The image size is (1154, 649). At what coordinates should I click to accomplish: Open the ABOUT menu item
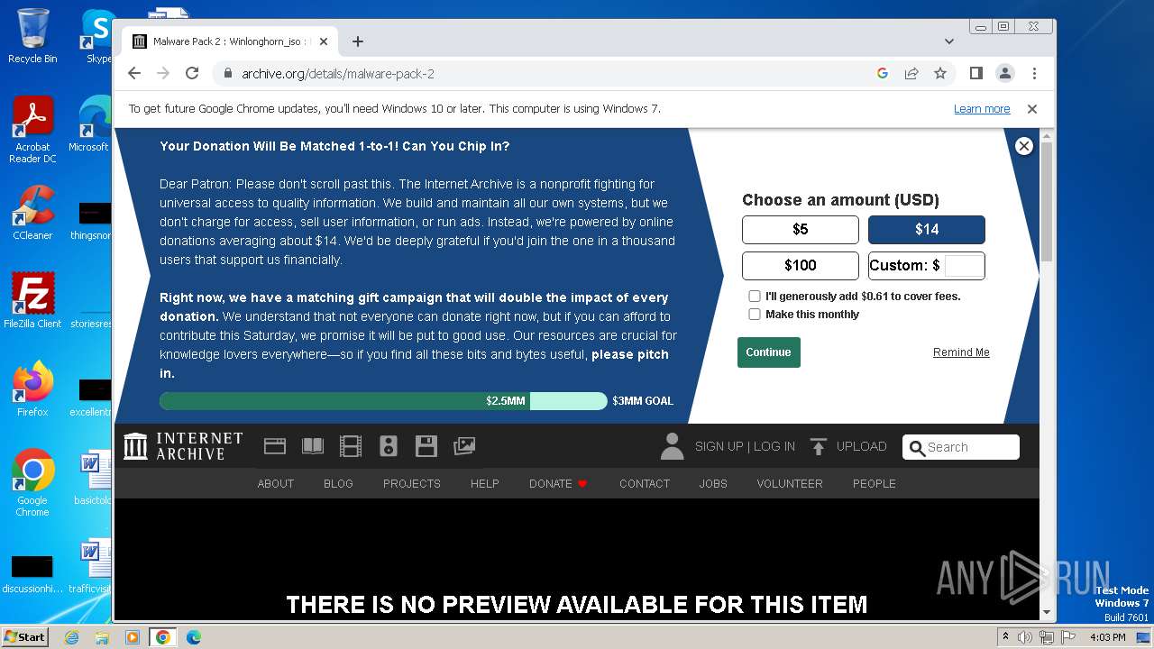276,484
